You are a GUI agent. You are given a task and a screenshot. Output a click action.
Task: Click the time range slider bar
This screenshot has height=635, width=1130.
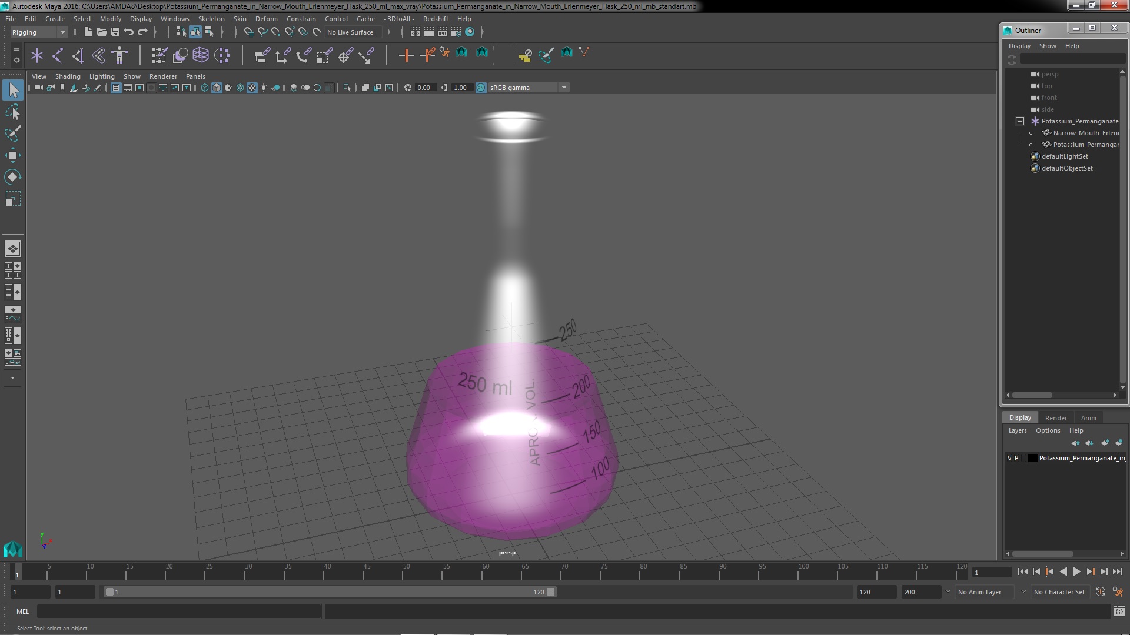pos(330,592)
